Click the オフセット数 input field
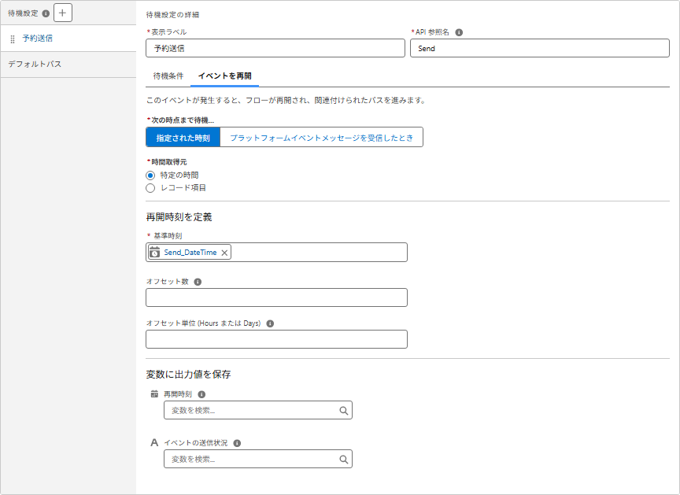The height and width of the screenshot is (495, 680). [x=276, y=297]
